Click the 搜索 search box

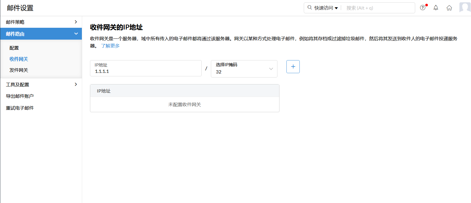(378, 8)
